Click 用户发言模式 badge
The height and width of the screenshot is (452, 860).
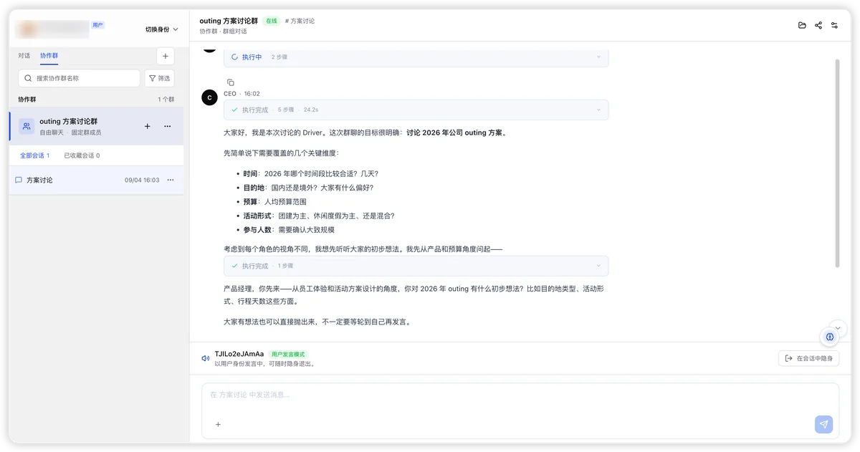[x=288, y=354]
